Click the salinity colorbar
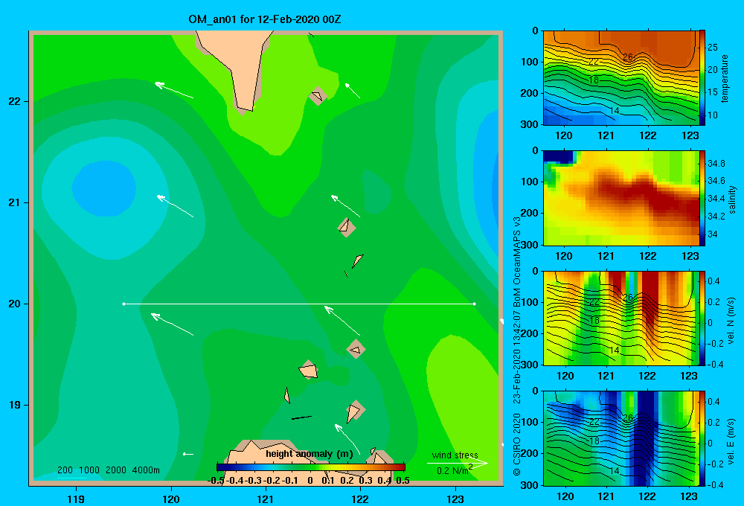 pos(702,198)
